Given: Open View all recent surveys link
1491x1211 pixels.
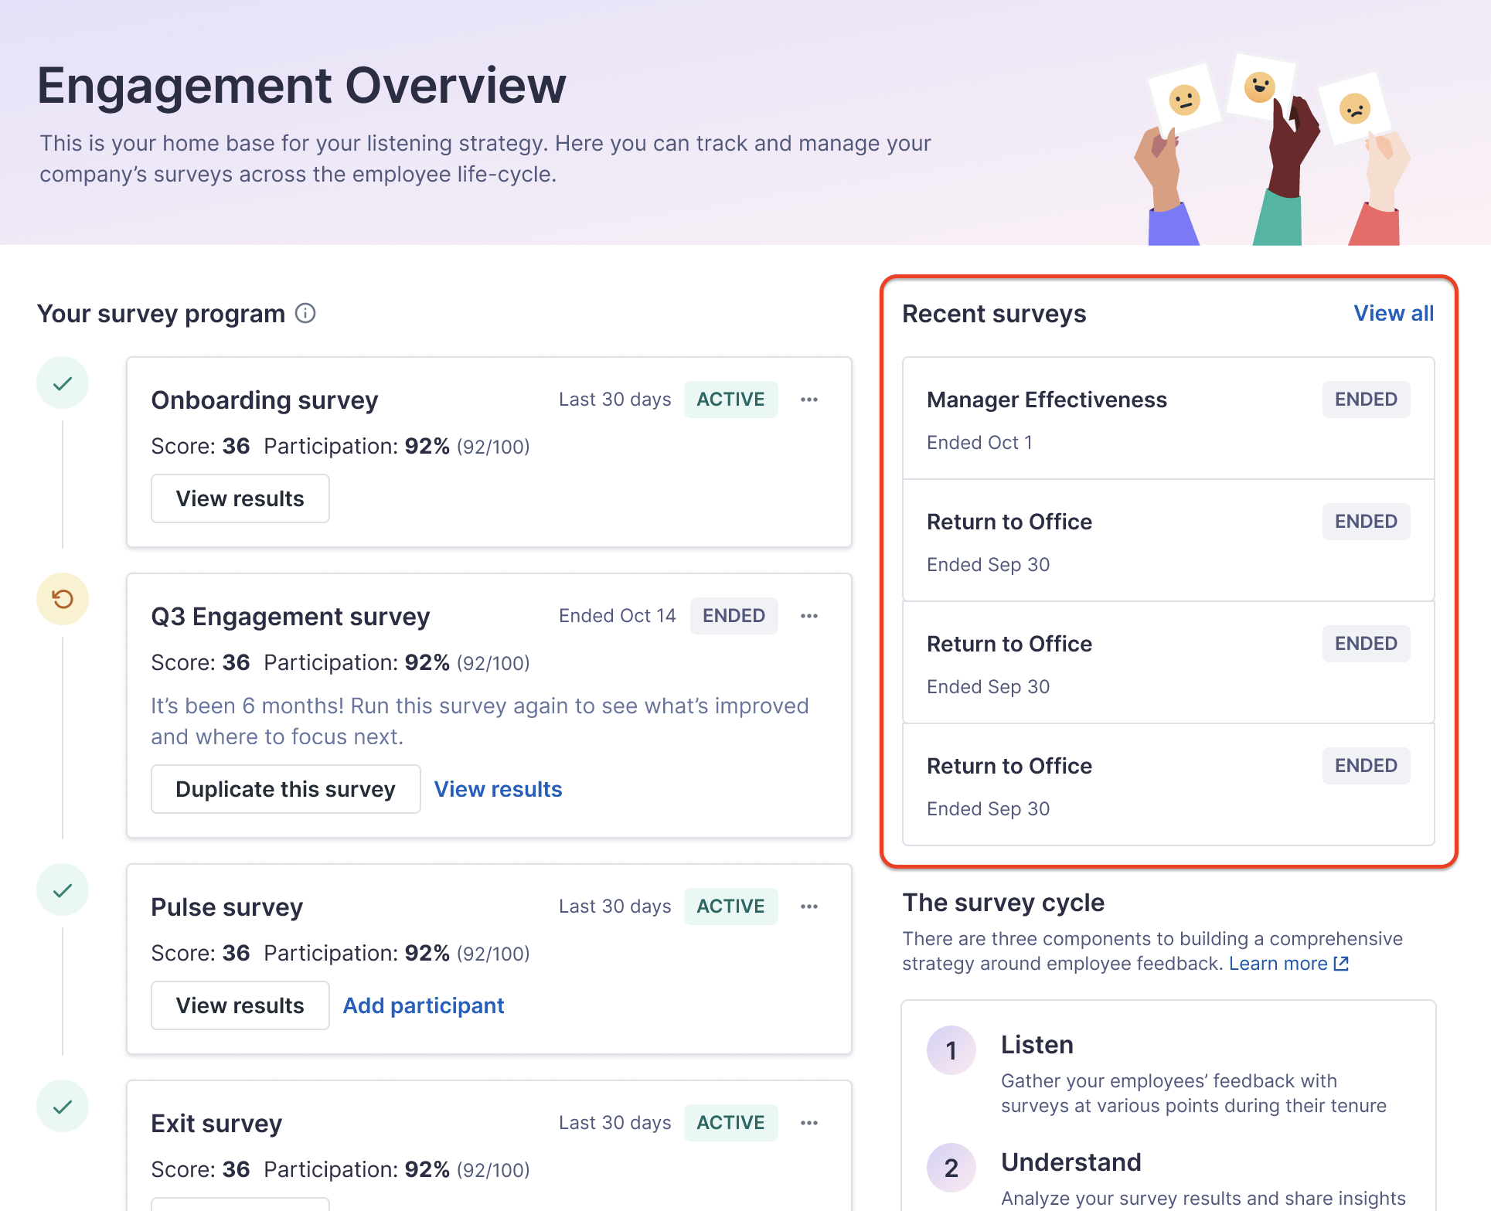Looking at the screenshot, I should (1394, 313).
